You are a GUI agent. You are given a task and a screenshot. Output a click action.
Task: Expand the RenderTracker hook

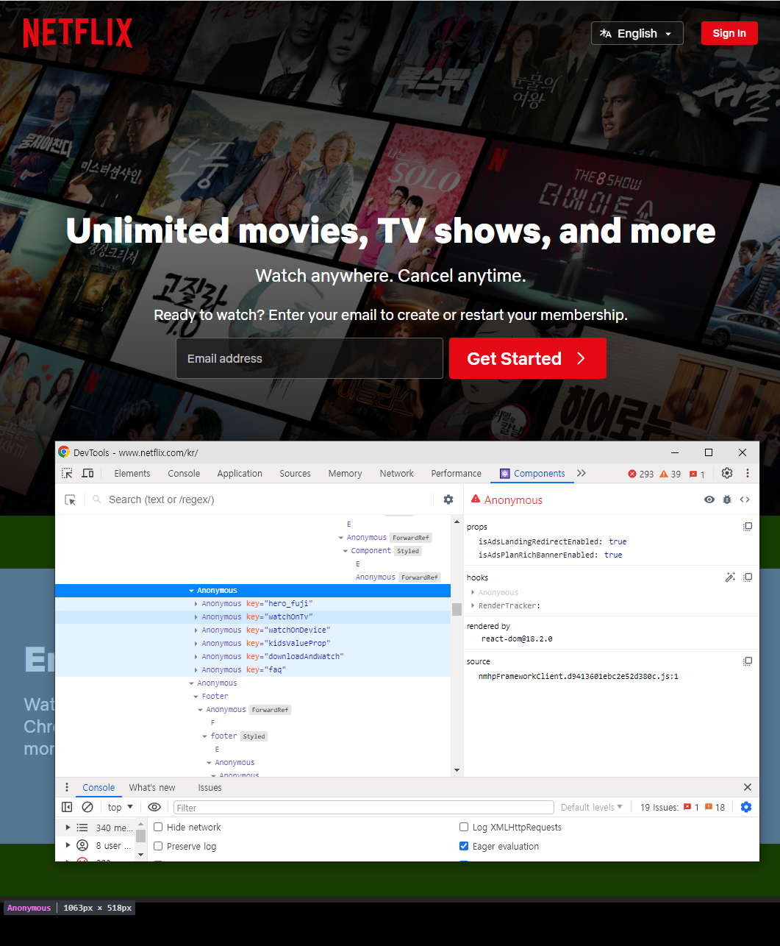473,606
